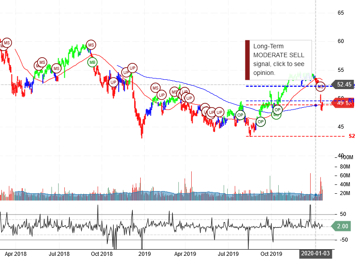The width and height of the screenshot is (355, 266).
Task: Click the dark red bar on the signal tooltip
Action: tap(248, 59)
